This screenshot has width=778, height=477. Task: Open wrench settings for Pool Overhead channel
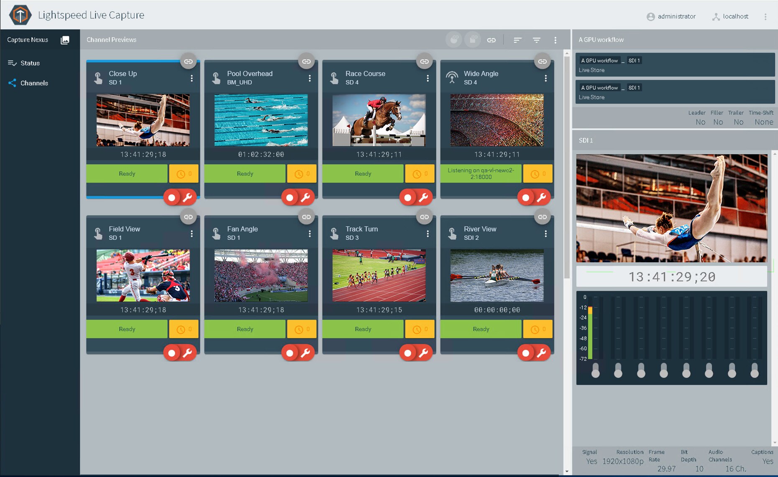pyautogui.click(x=306, y=198)
